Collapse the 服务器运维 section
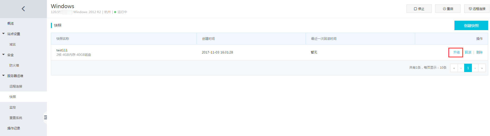490x136 pixels. click(4, 76)
